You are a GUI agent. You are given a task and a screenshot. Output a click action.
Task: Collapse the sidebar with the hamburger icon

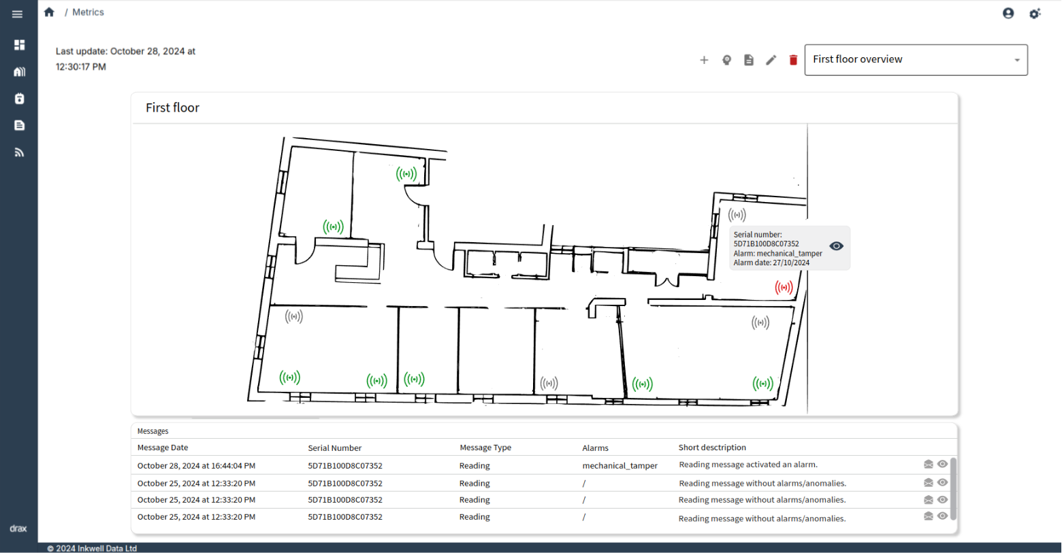(x=18, y=14)
